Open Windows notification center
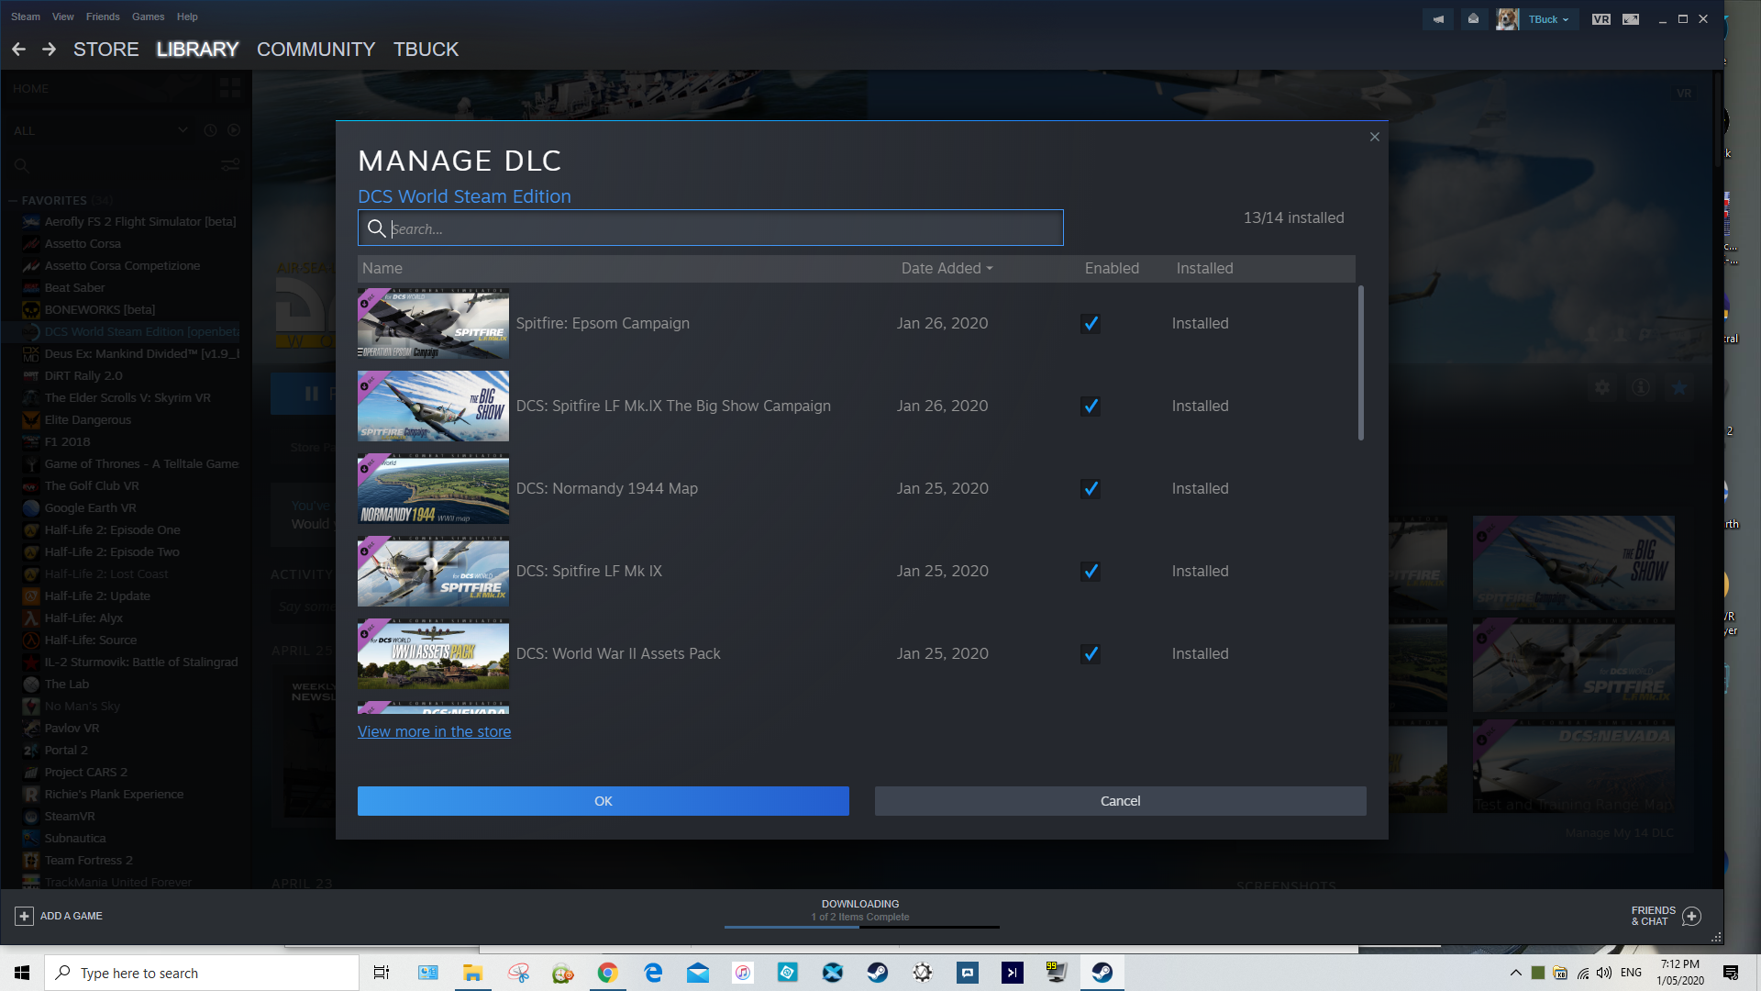The image size is (1761, 991). [1731, 973]
